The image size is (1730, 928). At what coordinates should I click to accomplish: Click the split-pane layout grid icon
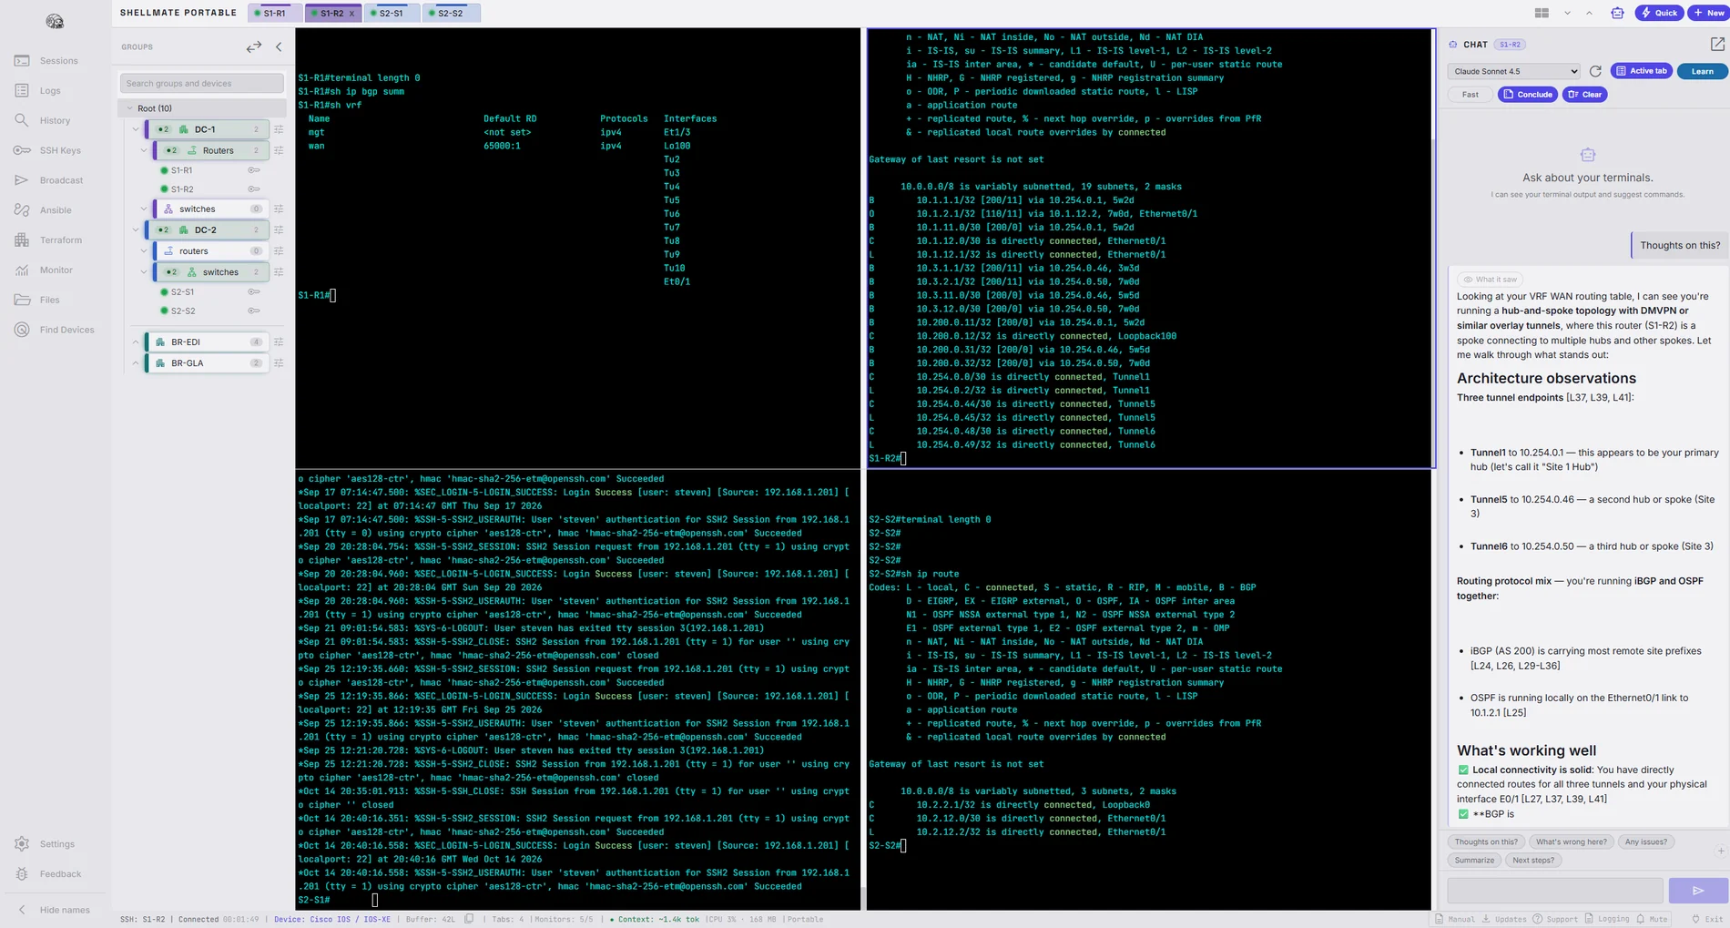coord(1542,13)
